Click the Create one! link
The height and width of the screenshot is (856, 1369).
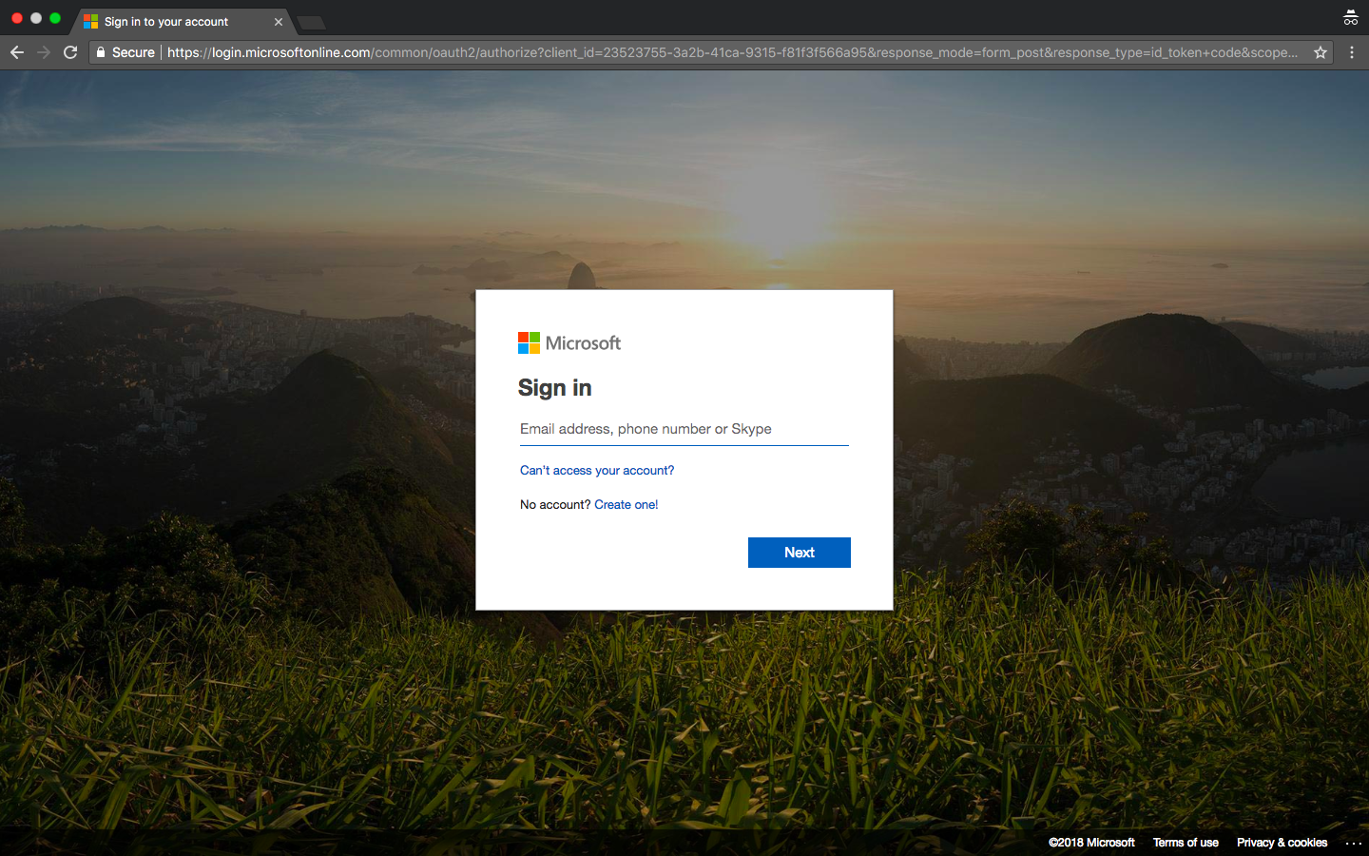[627, 505]
